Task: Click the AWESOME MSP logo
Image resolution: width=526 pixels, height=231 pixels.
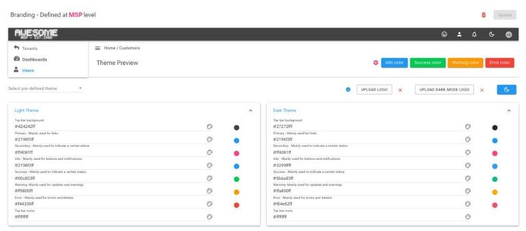Action: point(36,34)
